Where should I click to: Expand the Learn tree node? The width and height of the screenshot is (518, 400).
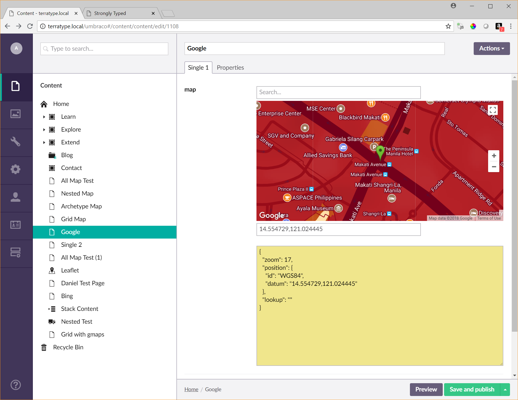pyautogui.click(x=44, y=117)
